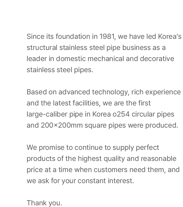Click the word technology in the second paragraph
The image size is (183, 207).
point(111,92)
